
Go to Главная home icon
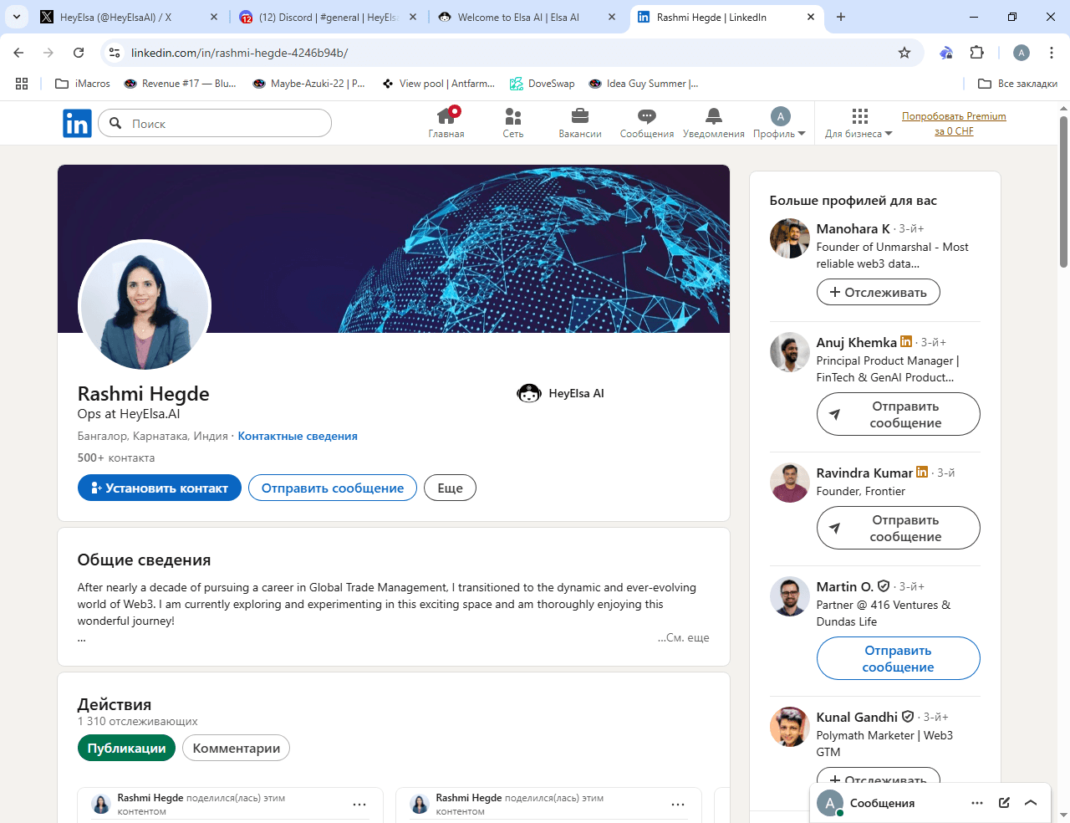446,123
